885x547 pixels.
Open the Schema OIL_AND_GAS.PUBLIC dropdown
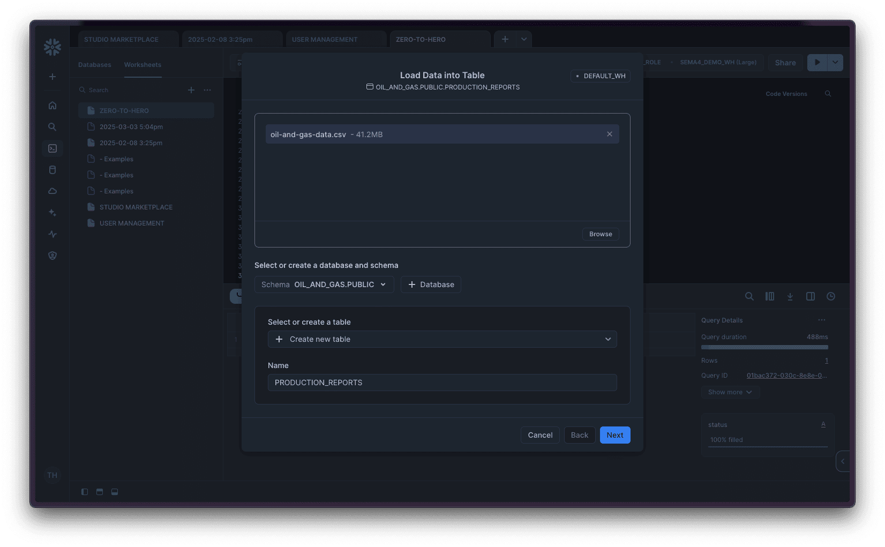tap(324, 284)
